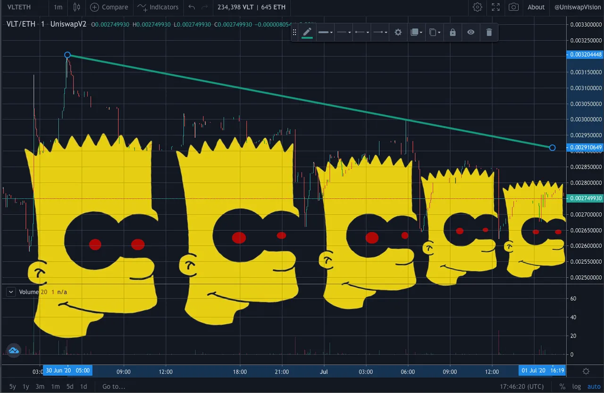The width and height of the screenshot is (604, 393).
Task: Set time range to 1m at bottom
Action: (x=55, y=386)
